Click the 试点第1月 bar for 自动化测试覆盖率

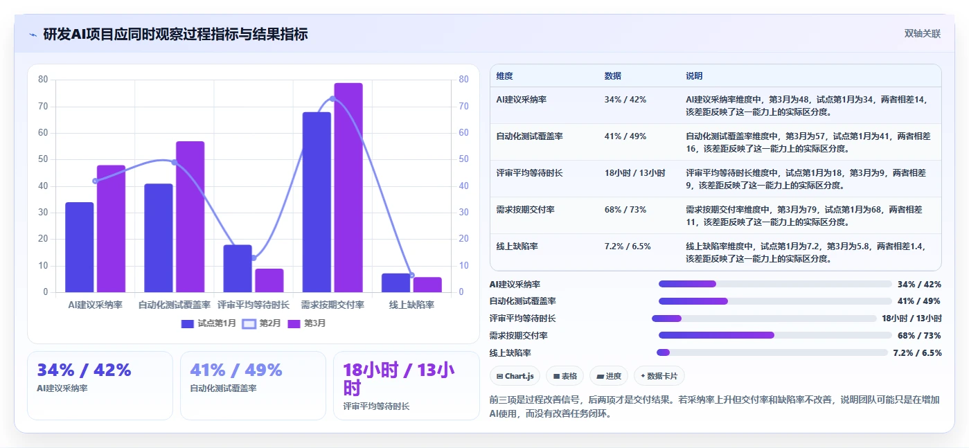click(x=159, y=238)
